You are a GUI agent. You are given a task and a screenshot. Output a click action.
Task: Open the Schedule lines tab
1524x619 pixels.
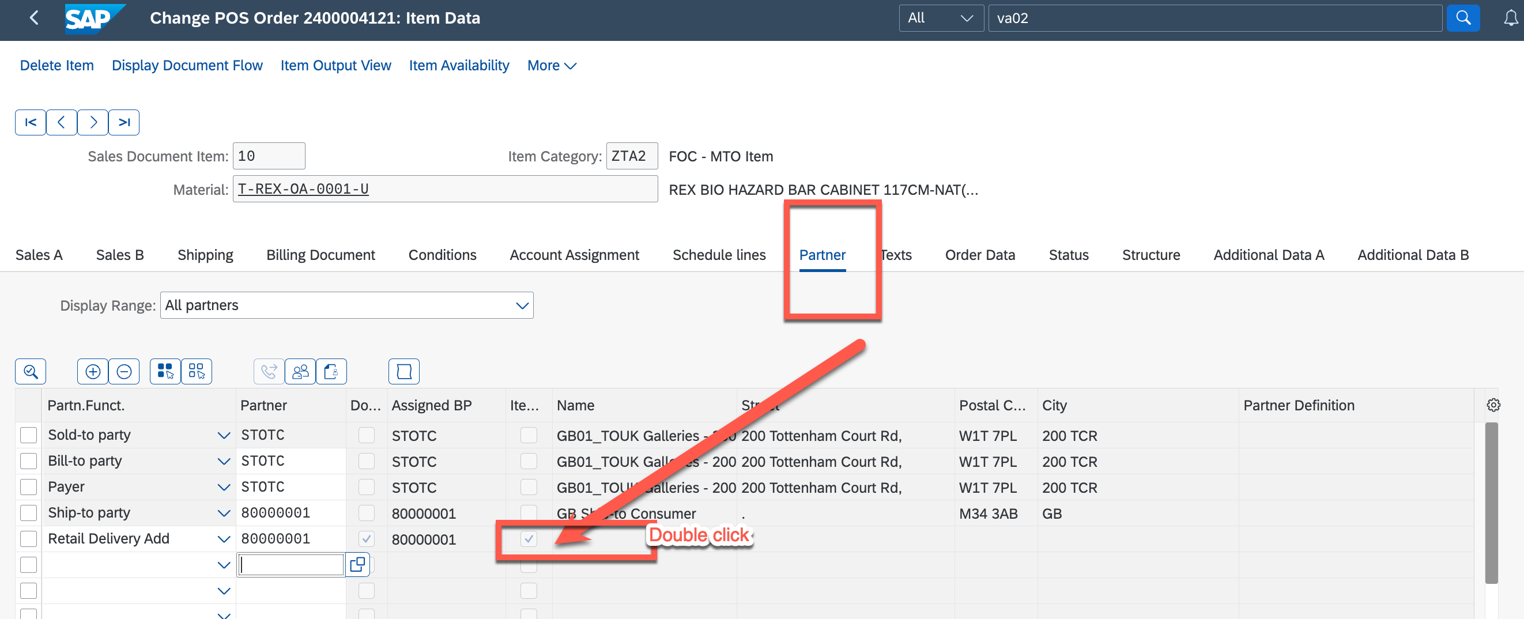coord(719,255)
